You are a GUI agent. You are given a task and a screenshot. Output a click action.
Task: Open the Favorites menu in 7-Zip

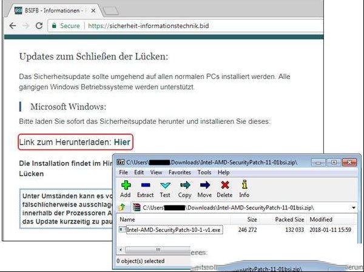(180, 172)
